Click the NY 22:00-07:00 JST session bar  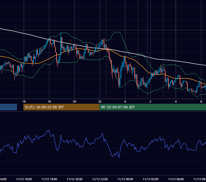tap(152, 107)
